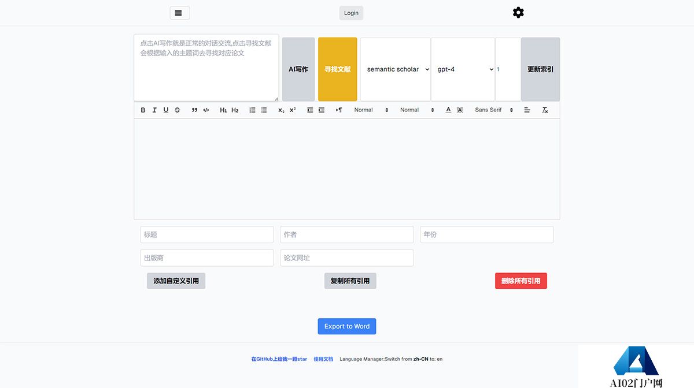Open the semantic scholar source dropdown
Viewport: 694px width, 388px height.
point(396,69)
